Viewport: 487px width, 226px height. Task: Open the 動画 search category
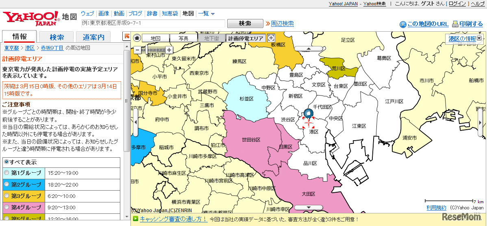(119, 14)
